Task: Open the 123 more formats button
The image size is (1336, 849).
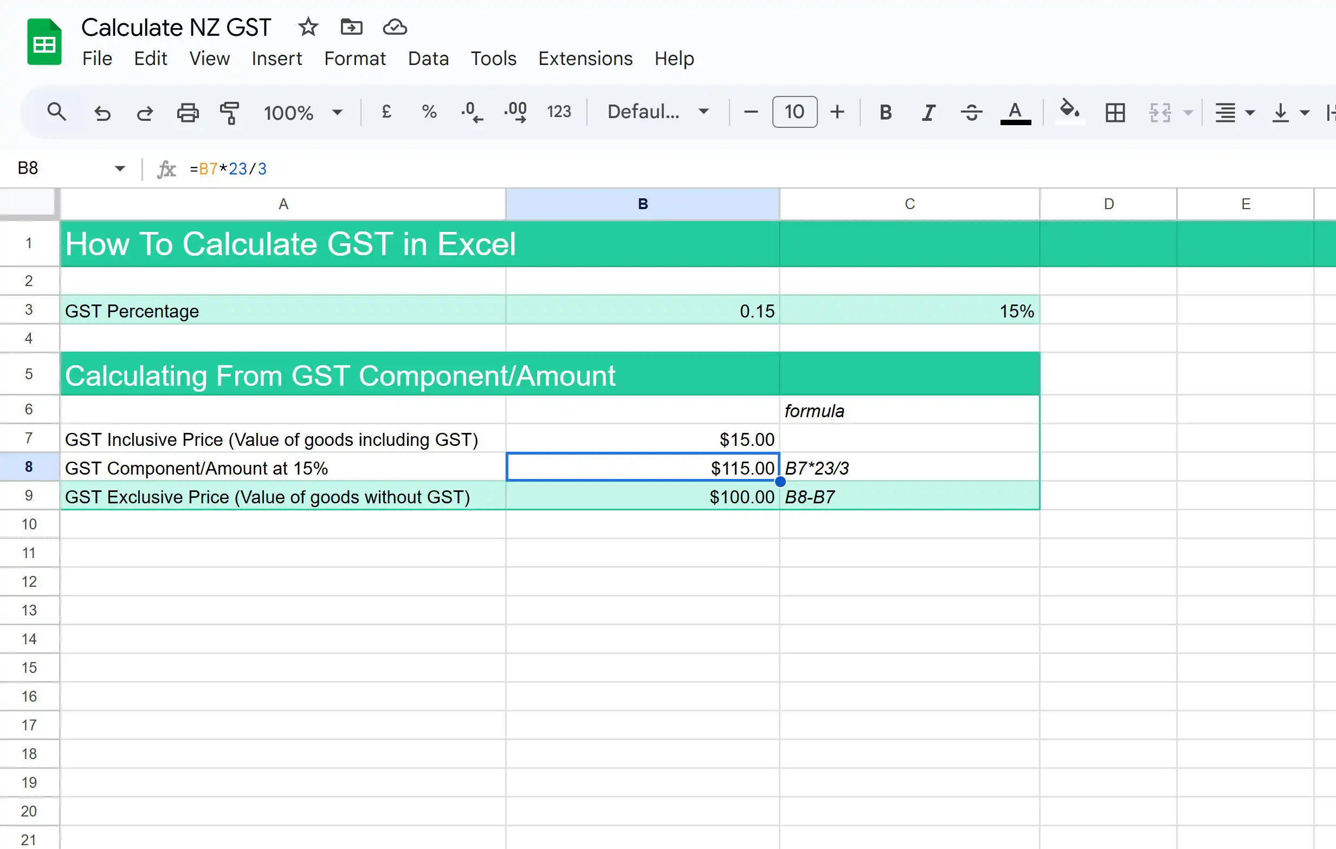Action: 559,112
